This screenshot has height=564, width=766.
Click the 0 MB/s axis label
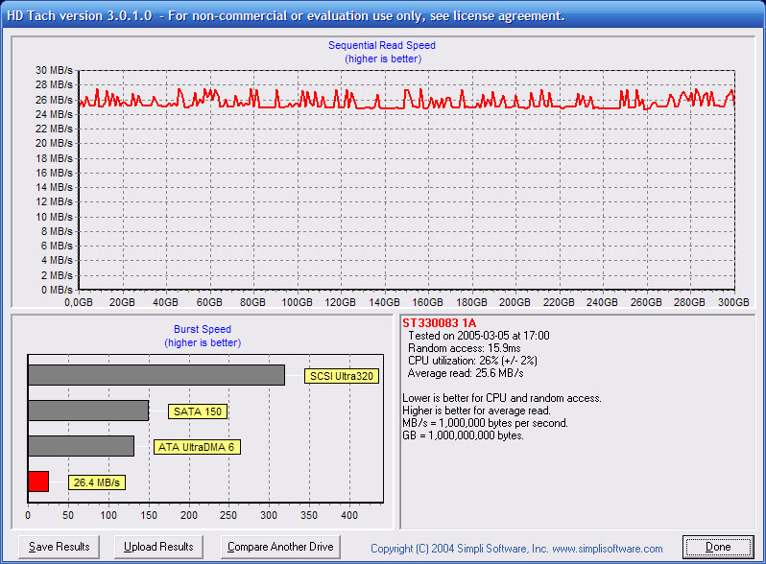tap(57, 290)
